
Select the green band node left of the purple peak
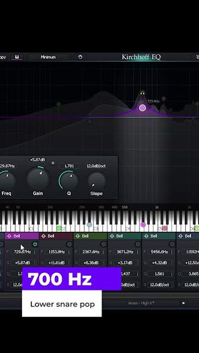[58, 104]
